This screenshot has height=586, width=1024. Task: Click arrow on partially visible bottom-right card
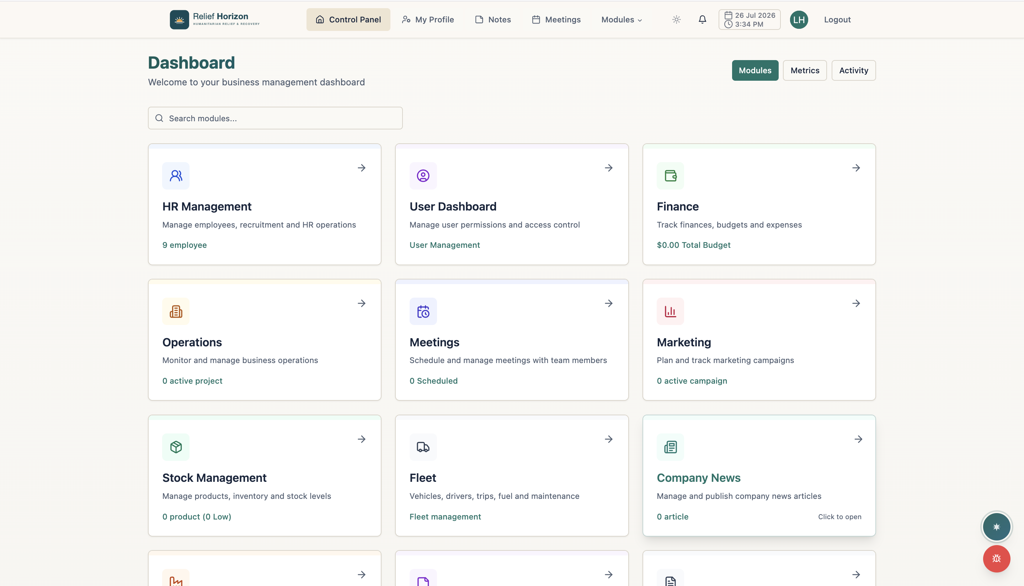tap(856, 574)
